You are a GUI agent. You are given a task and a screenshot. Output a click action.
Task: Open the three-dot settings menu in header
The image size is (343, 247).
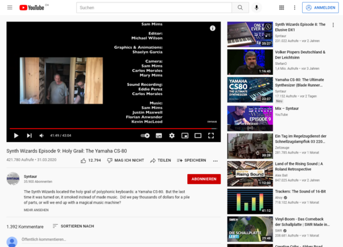294,7
